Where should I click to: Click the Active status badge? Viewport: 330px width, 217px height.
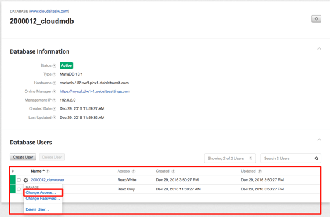(x=67, y=66)
